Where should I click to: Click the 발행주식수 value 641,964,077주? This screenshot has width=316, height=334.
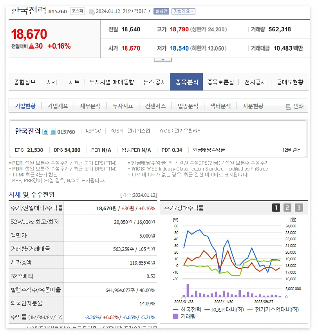[x=120, y=290]
